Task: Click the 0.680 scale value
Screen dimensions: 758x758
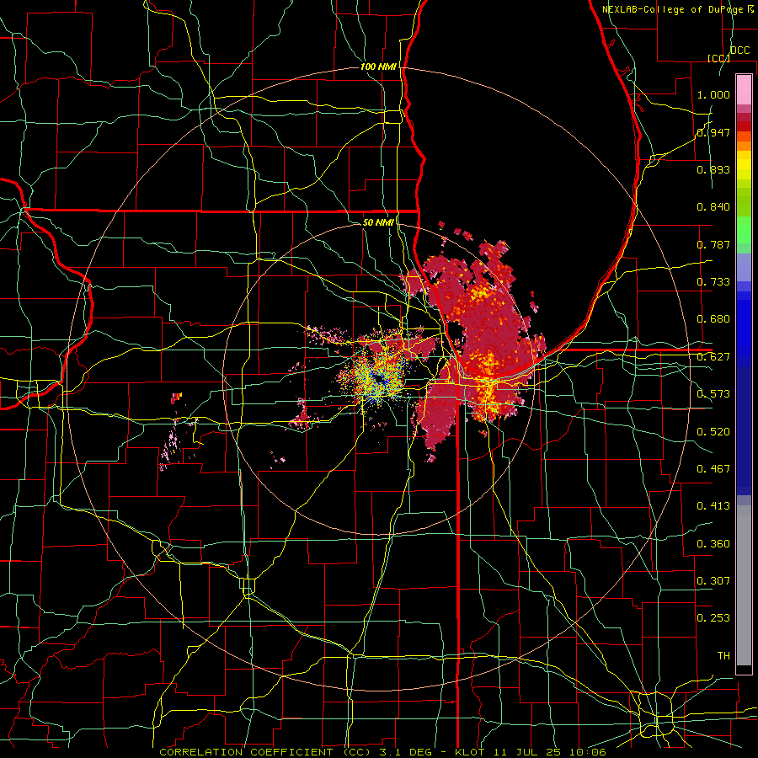Action: [x=713, y=319]
